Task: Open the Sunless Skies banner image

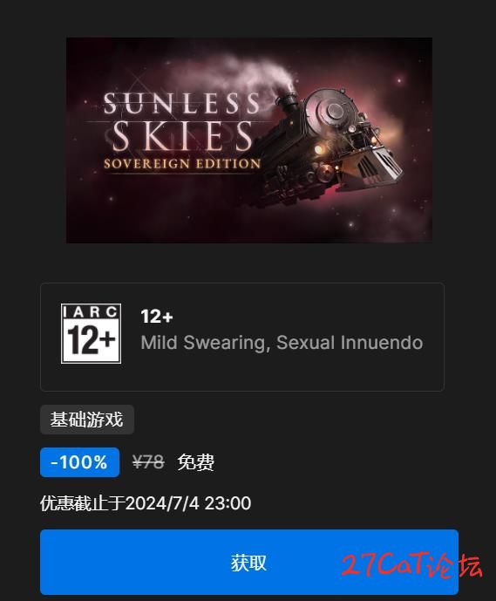Action: [x=249, y=140]
